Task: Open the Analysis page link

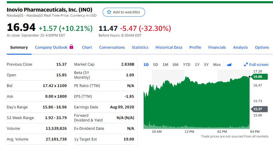Action: point(240,48)
